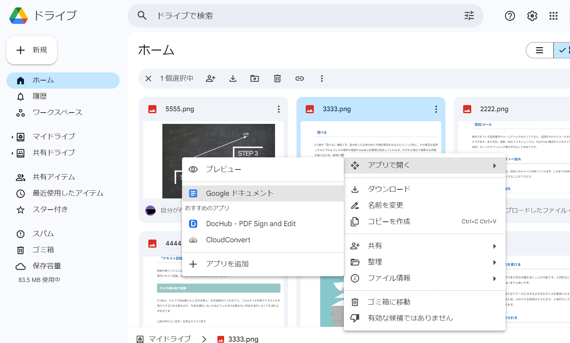Click the DocHub app icon

click(193, 224)
